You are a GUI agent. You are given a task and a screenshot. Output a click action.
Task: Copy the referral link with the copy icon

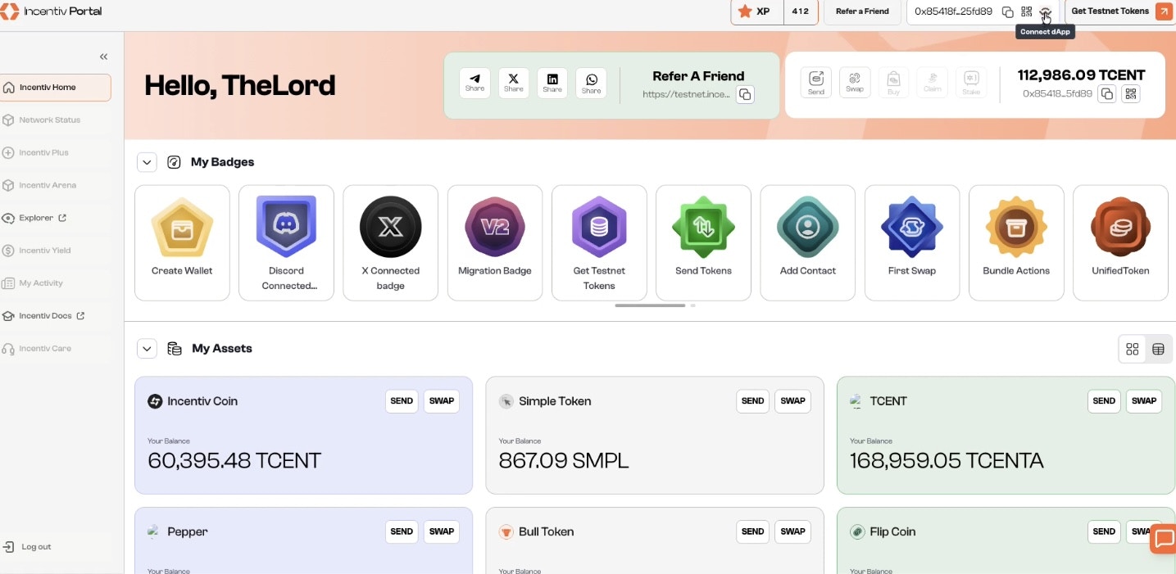pyautogui.click(x=744, y=95)
